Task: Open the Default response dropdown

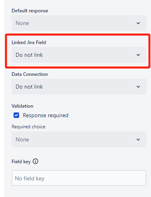Action: pos(79,23)
